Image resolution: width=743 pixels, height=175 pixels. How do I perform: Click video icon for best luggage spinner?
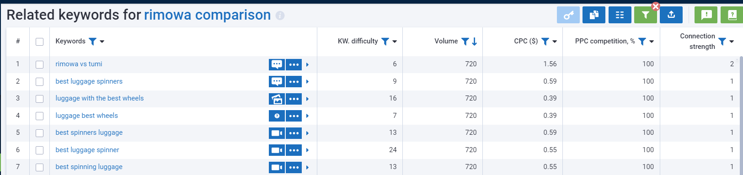277,150
